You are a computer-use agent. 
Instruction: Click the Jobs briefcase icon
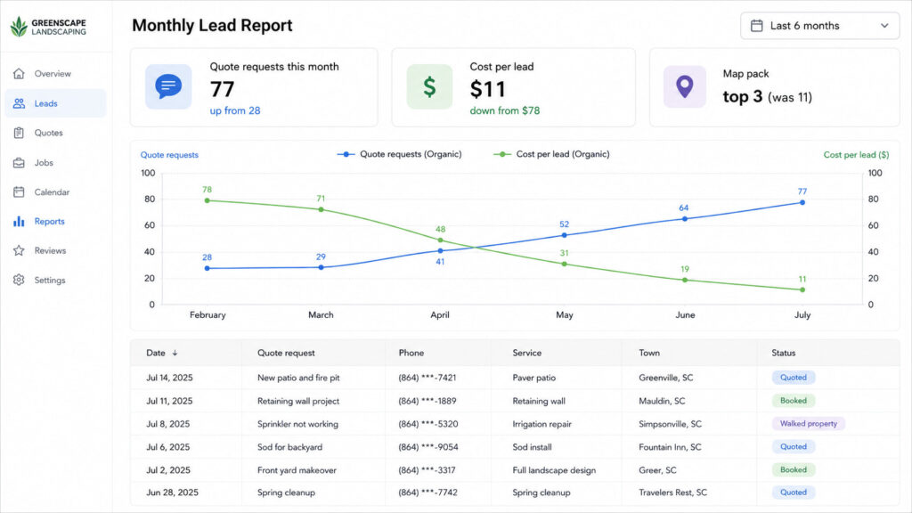point(19,163)
